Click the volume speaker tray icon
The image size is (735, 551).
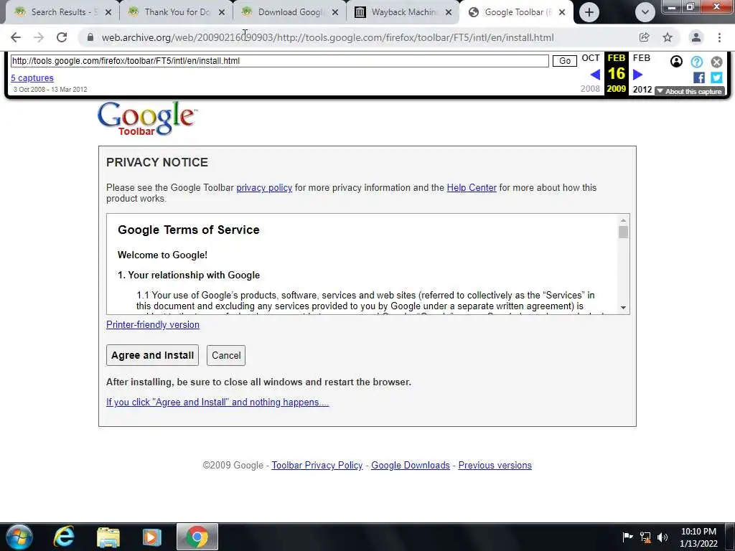[x=663, y=537]
